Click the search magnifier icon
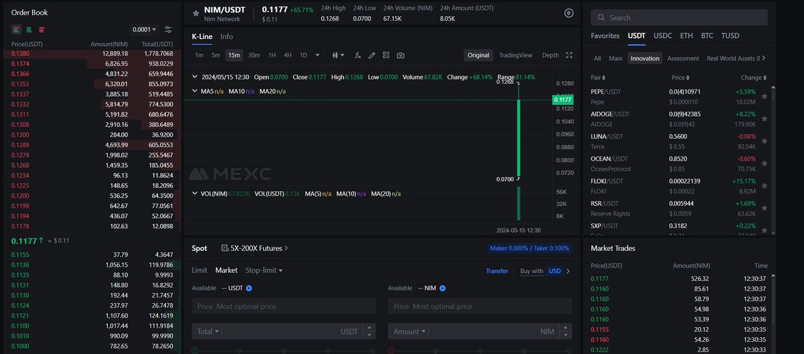The width and height of the screenshot is (804, 354). 600,18
